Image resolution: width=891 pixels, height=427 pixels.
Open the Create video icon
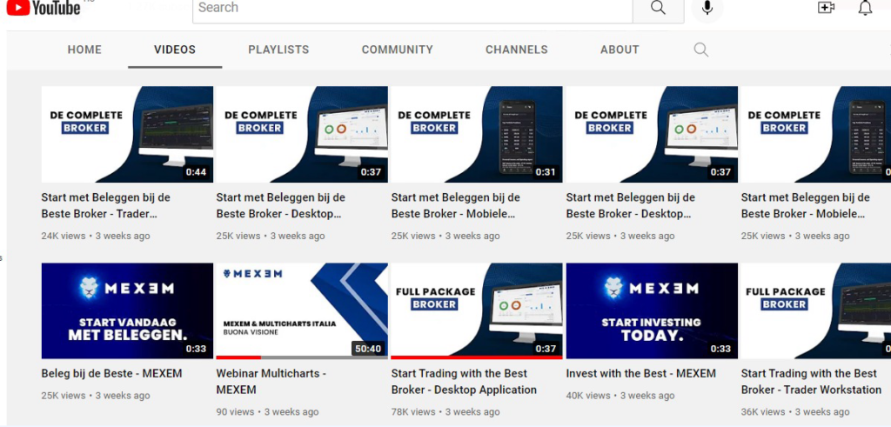[x=826, y=8]
